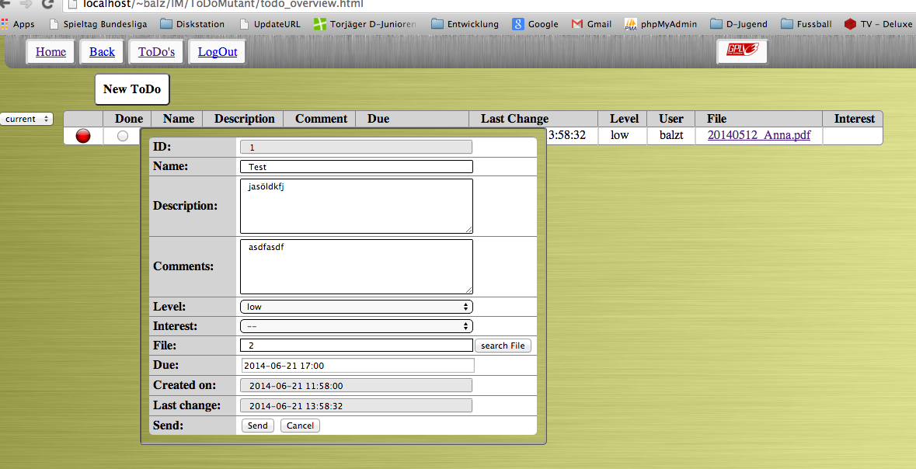Click the Send button
Image resolution: width=916 pixels, height=469 pixels.
point(257,425)
